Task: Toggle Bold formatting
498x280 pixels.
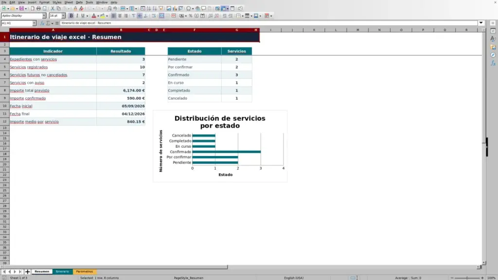Action: 71,16
